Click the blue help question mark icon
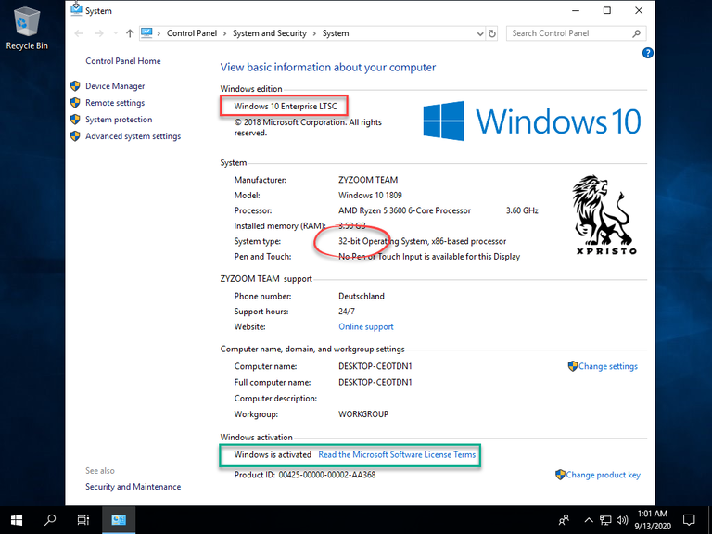Screen dimensions: 712x534 click(x=647, y=53)
